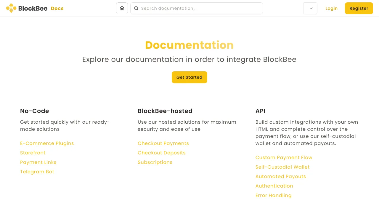Open the Error Handling link

pos(274,195)
